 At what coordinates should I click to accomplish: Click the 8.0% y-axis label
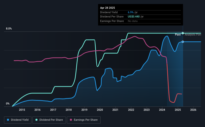(9, 29)
